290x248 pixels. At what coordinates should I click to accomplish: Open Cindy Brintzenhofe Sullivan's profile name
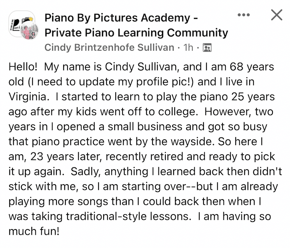109,47
